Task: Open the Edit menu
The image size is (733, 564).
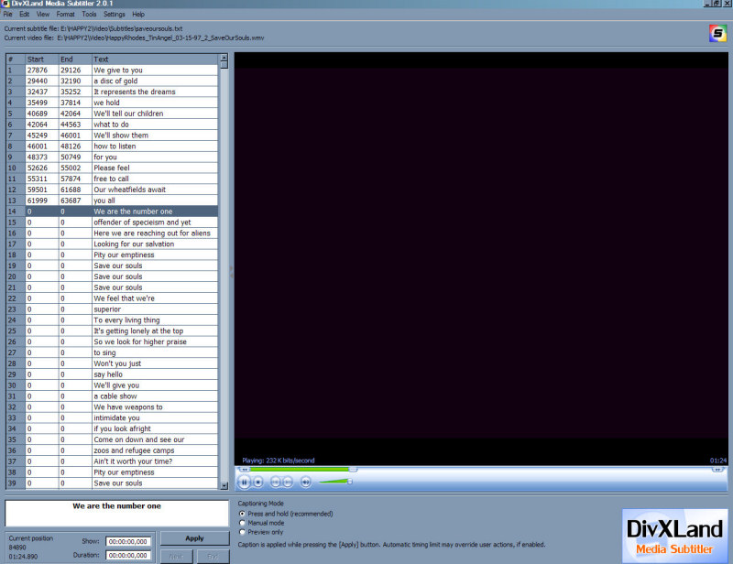Action: coord(25,14)
